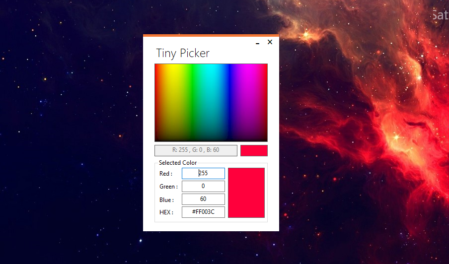Click the Blue value input field
Image resolution: width=449 pixels, height=264 pixels.
203,199
